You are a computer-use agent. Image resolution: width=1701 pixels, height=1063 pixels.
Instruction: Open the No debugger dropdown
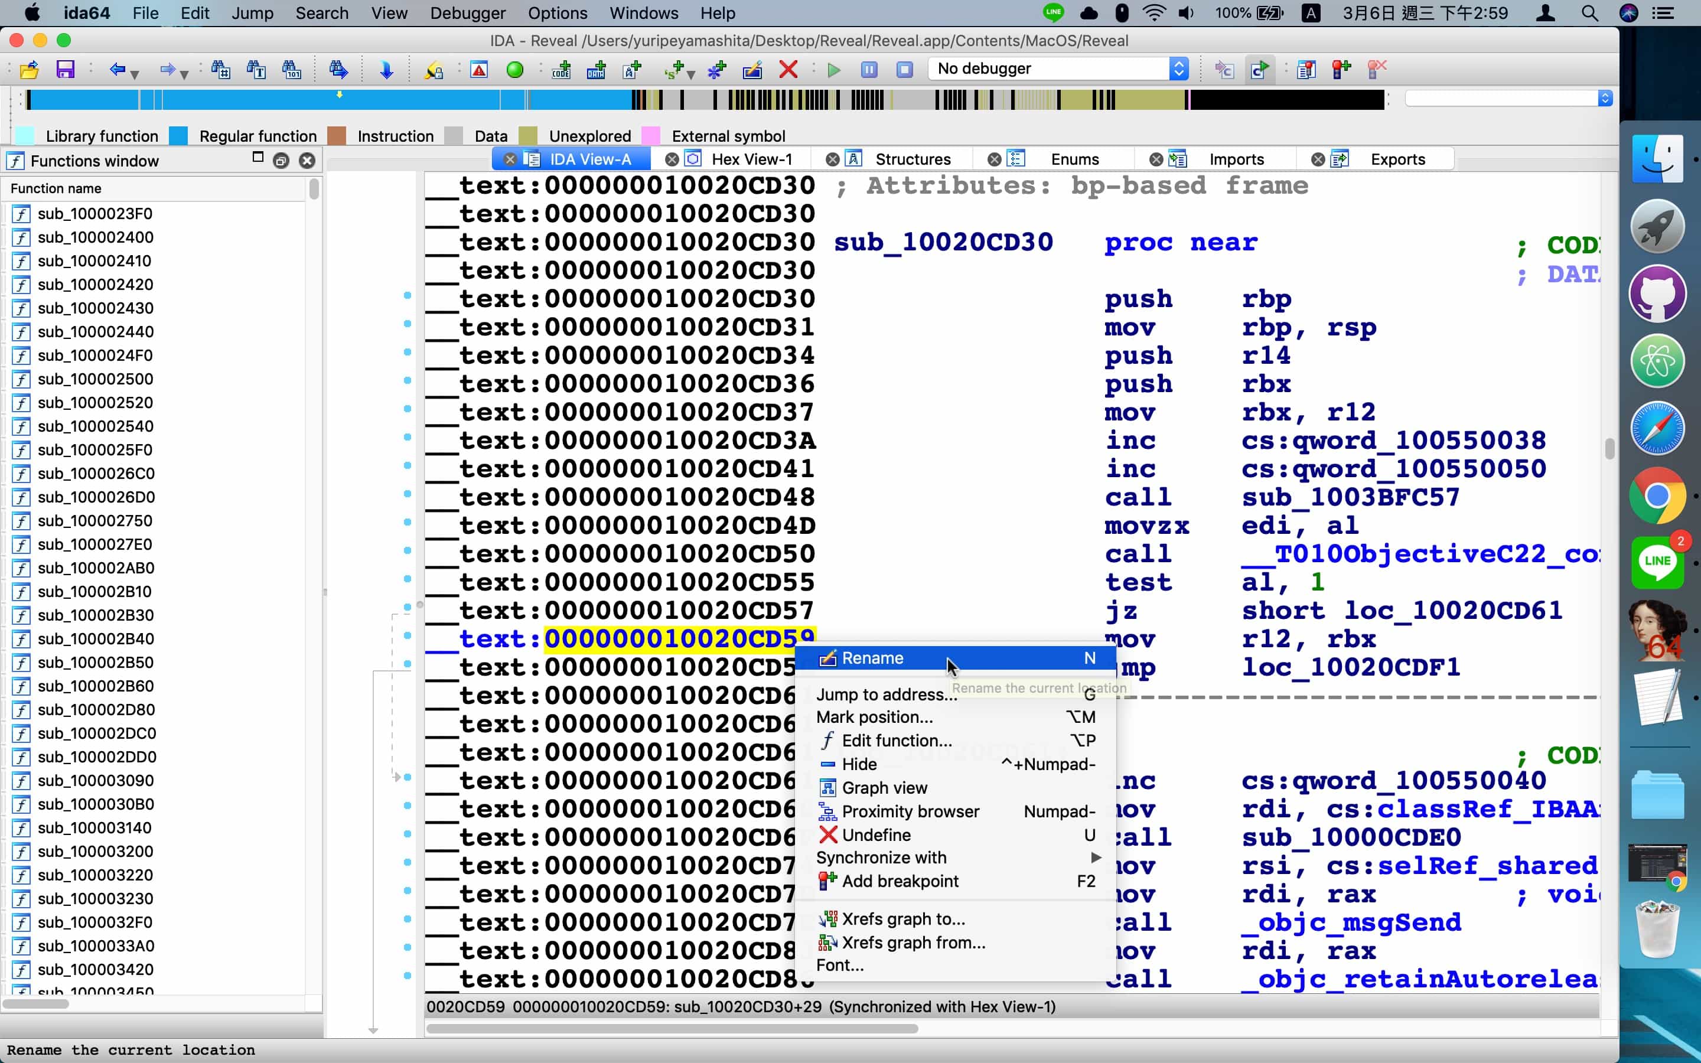point(1179,69)
